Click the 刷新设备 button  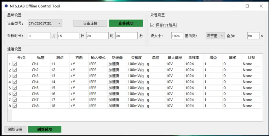coord(16,129)
